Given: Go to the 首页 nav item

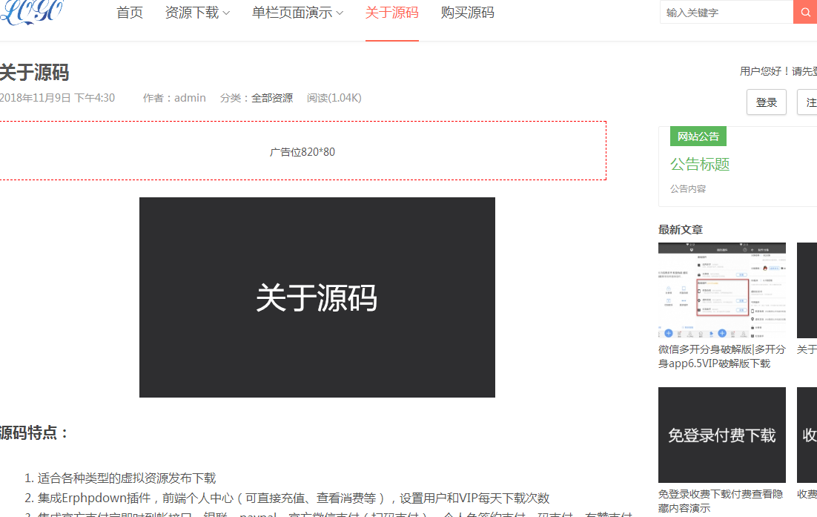Looking at the screenshot, I should click(130, 13).
